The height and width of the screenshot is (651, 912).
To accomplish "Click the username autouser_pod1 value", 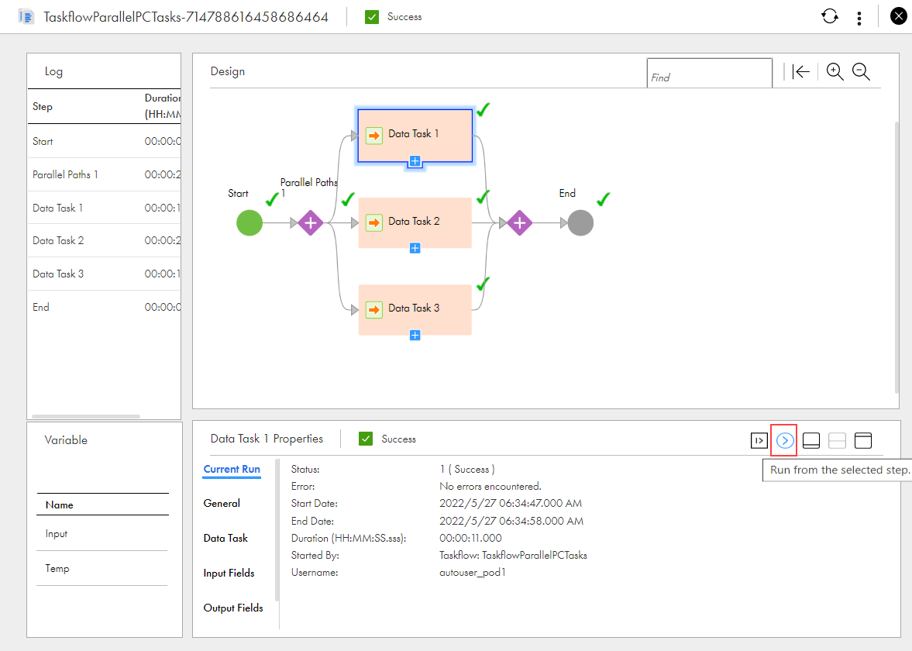I will click(473, 573).
